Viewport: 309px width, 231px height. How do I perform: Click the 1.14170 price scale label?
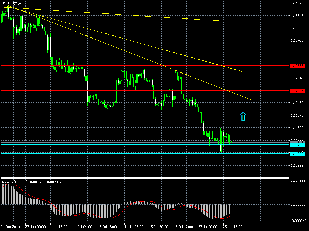point(298,3)
